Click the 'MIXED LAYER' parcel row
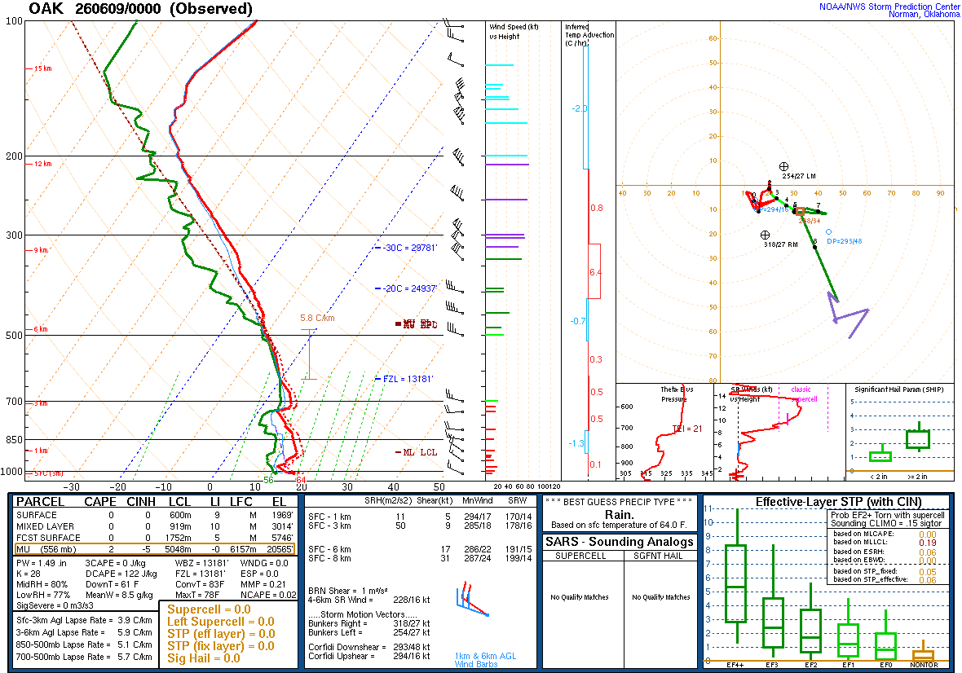962x673 pixels. pos(155,526)
